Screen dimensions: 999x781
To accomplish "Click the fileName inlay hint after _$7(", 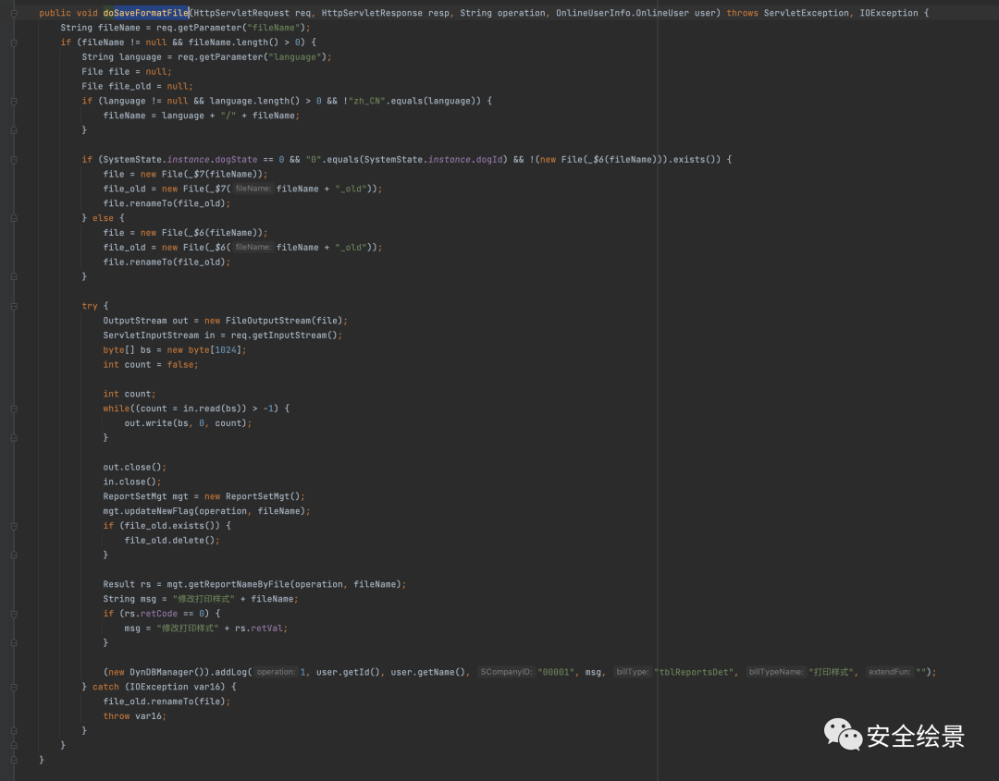I will (253, 189).
